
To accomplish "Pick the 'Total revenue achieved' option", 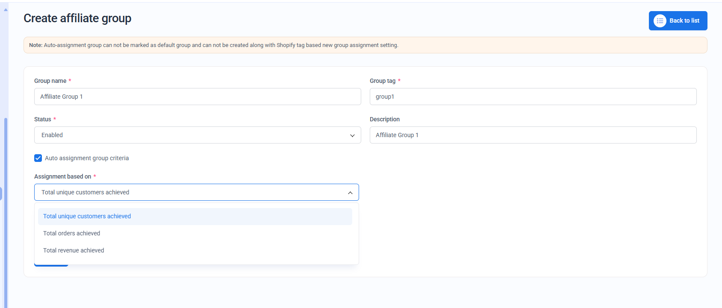I will [74, 250].
